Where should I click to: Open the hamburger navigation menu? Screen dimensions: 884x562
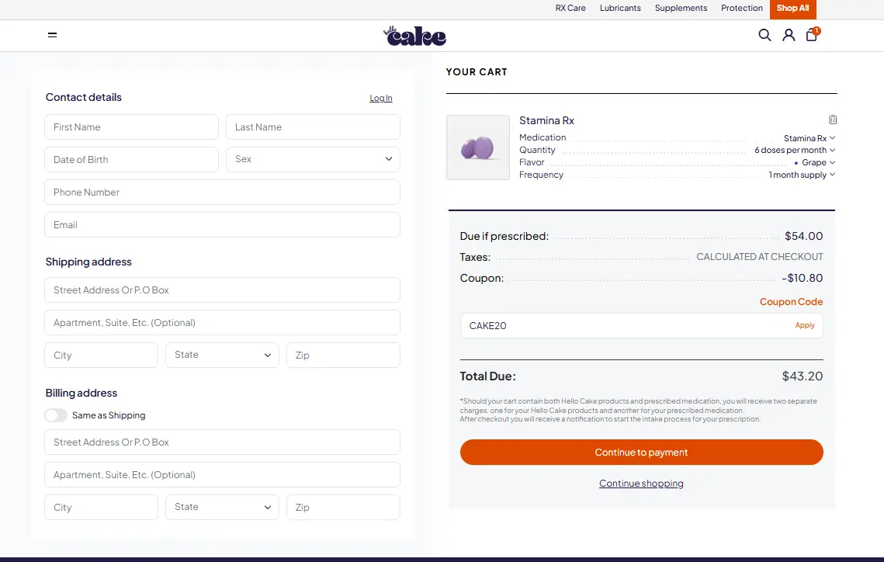pos(52,35)
